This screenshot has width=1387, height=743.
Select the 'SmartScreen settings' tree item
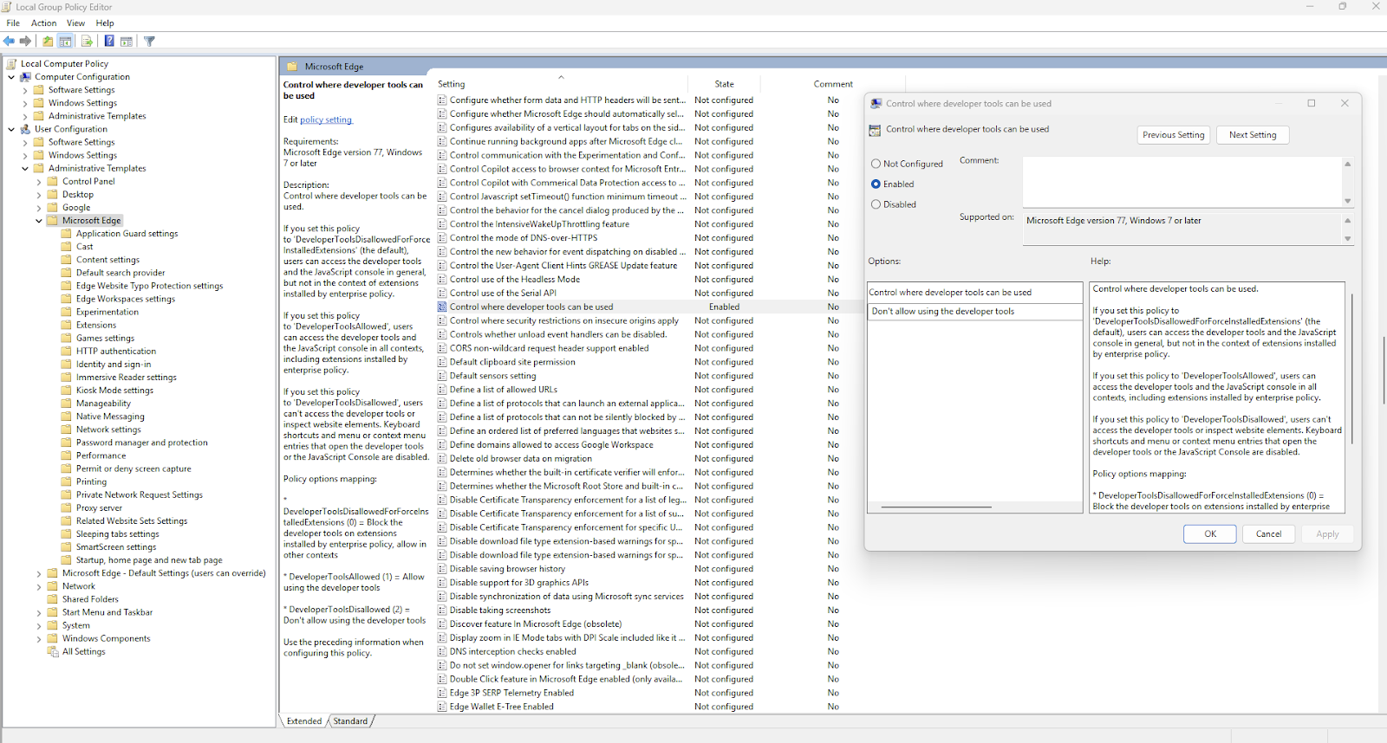point(116,547)
